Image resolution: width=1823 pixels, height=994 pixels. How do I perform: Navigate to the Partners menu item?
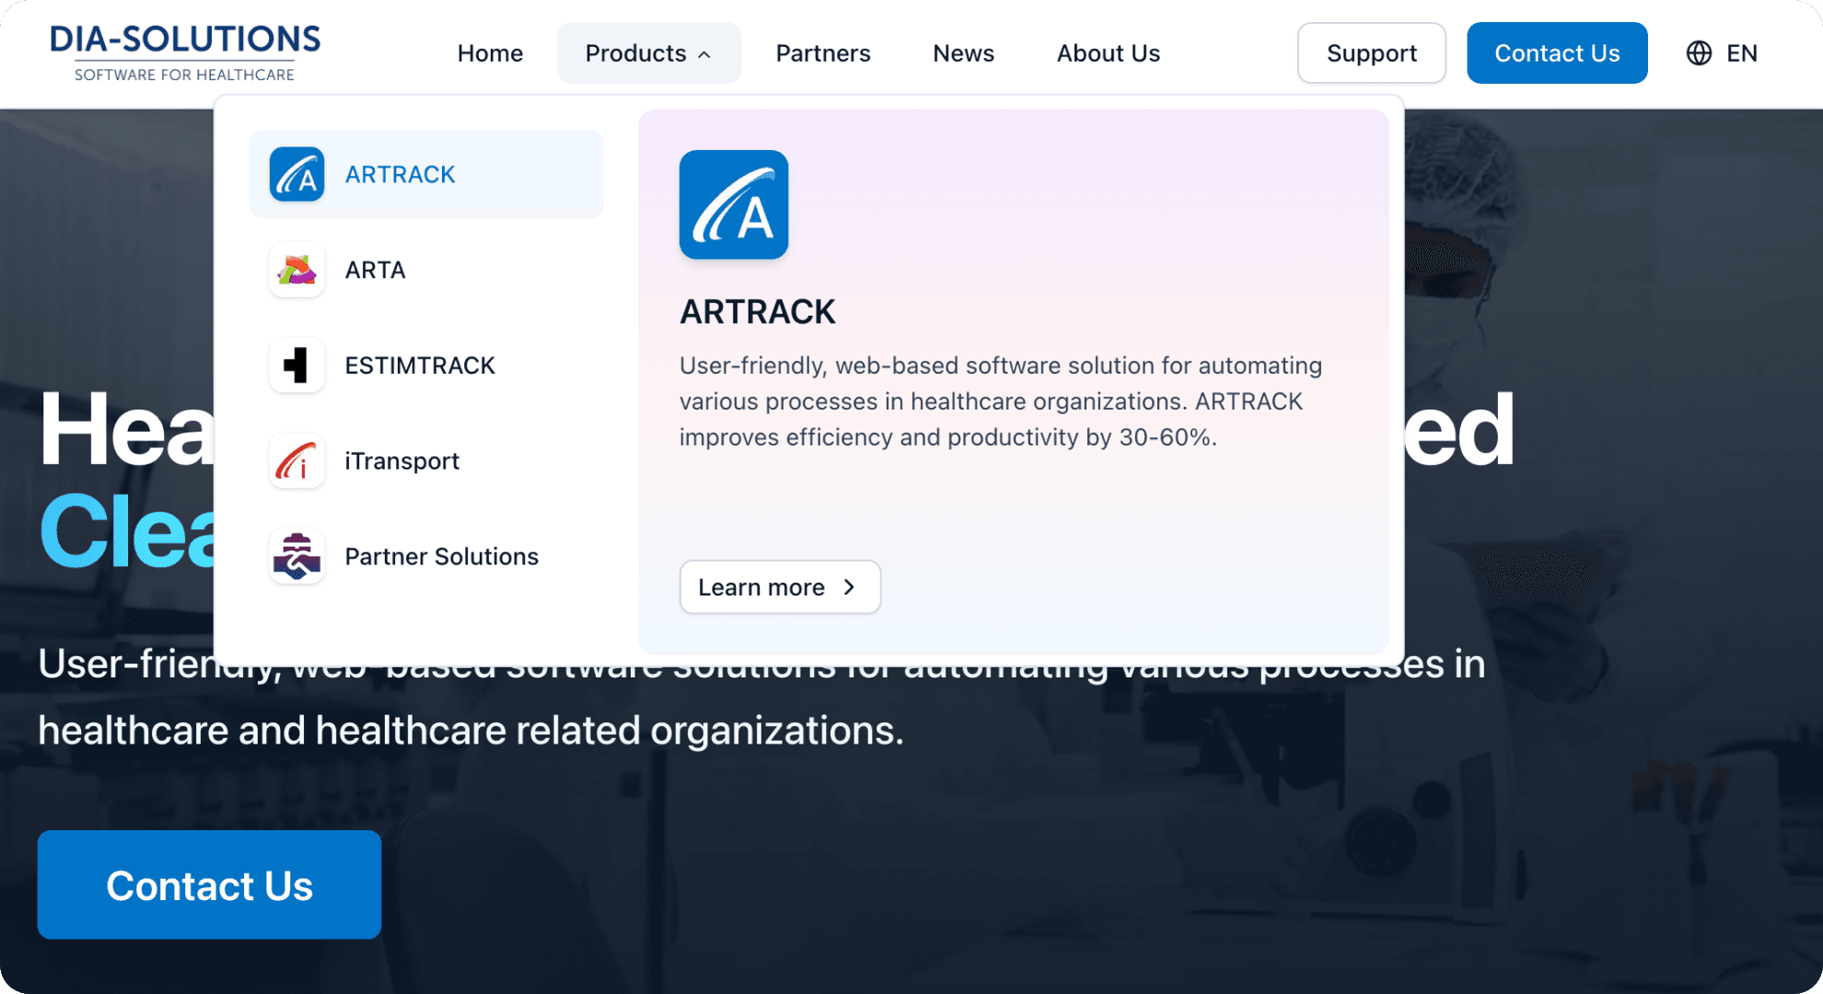pos(823,52)
